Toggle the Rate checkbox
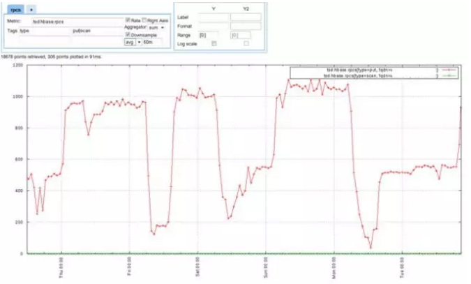The width and height of the screenshot is (471, 284). tap(128, 20)
